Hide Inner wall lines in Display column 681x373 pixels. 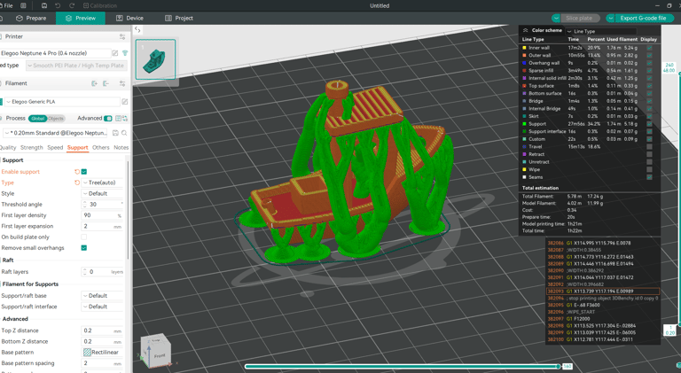(649, 48)
